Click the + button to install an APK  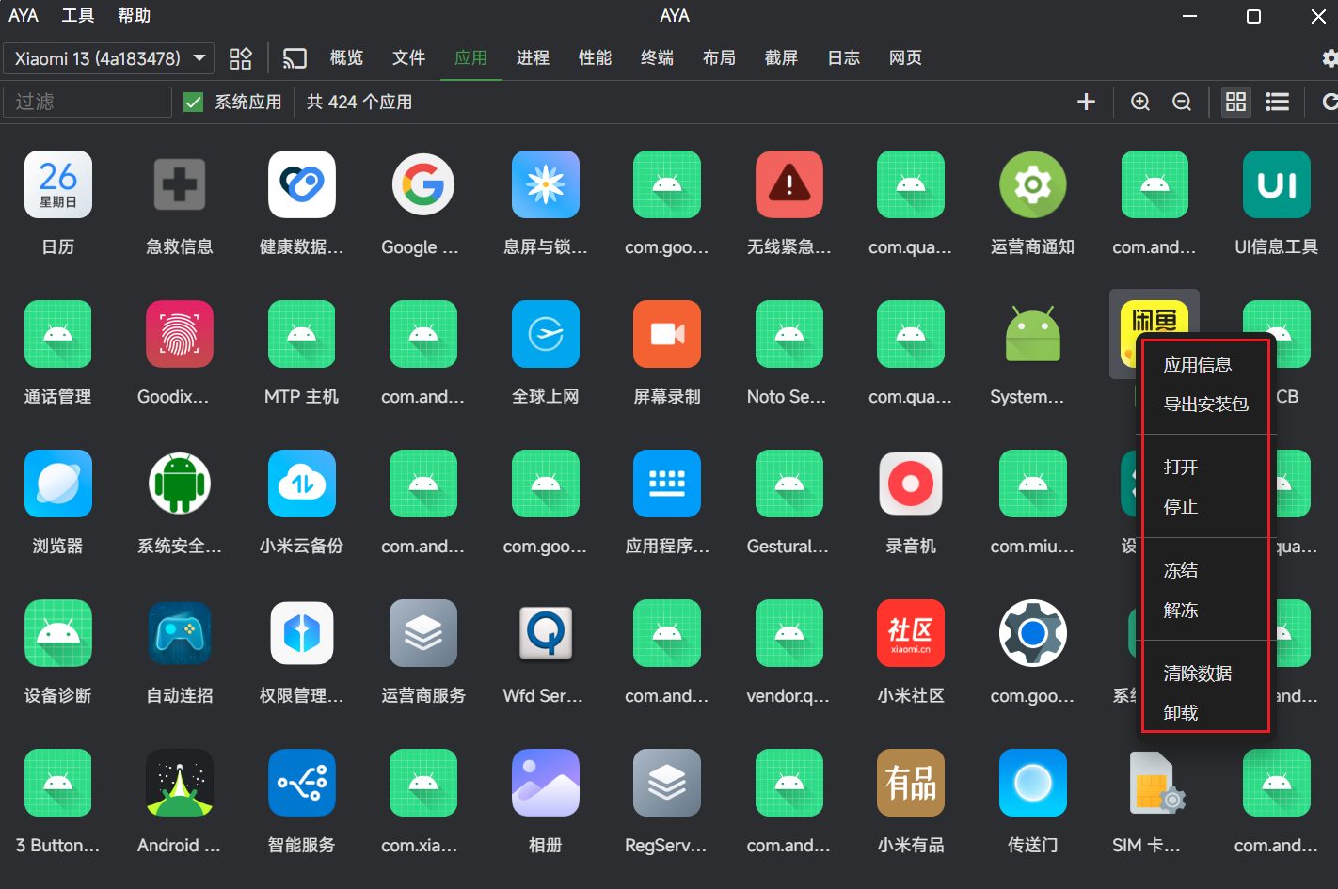click(x=1086, y=102)
